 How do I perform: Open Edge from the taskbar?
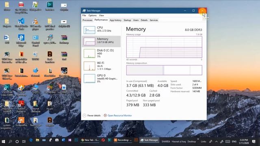click(x=31, y=140)
